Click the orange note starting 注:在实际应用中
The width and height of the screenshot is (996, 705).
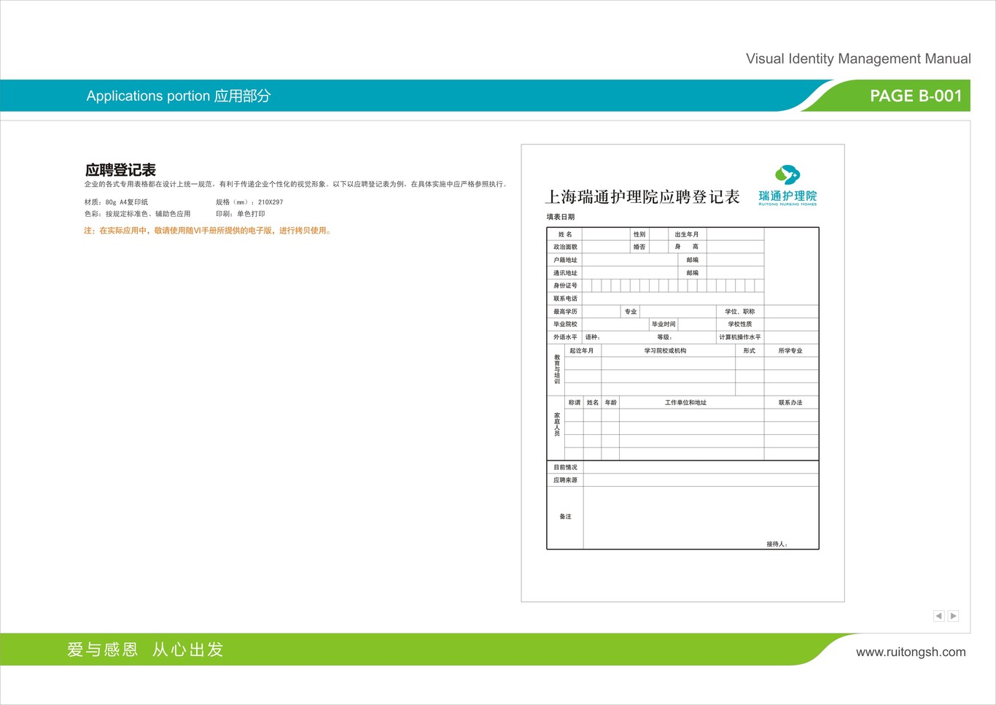pos(209,231)
